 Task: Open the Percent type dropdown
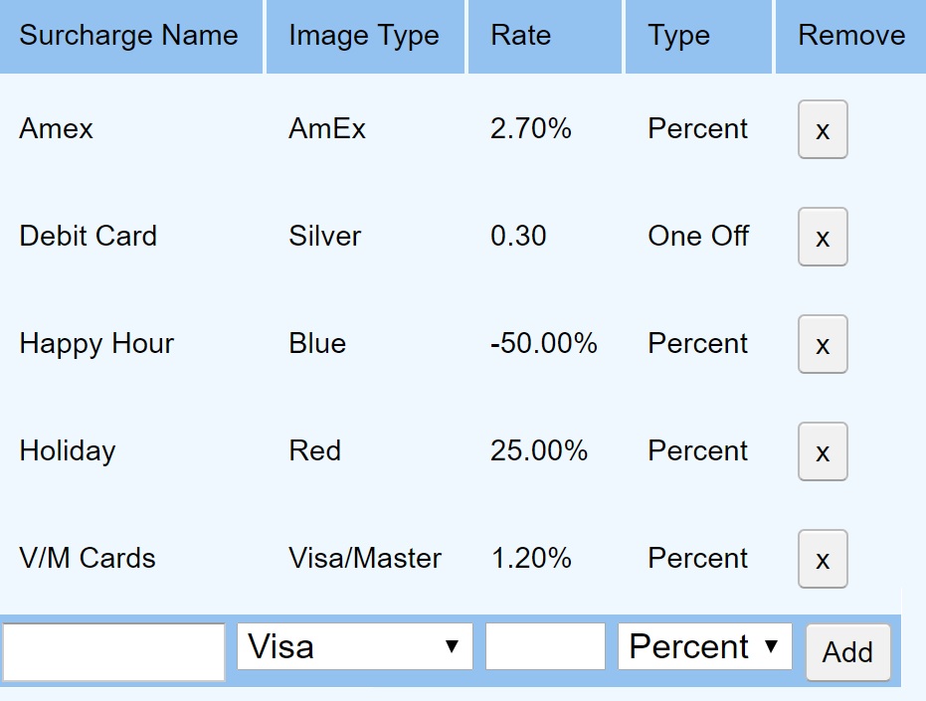(x=704, y=646)
